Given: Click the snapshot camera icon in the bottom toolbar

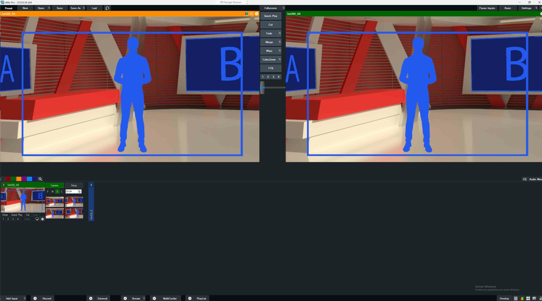Looking at the screenshot, I should tap(535, 298).
